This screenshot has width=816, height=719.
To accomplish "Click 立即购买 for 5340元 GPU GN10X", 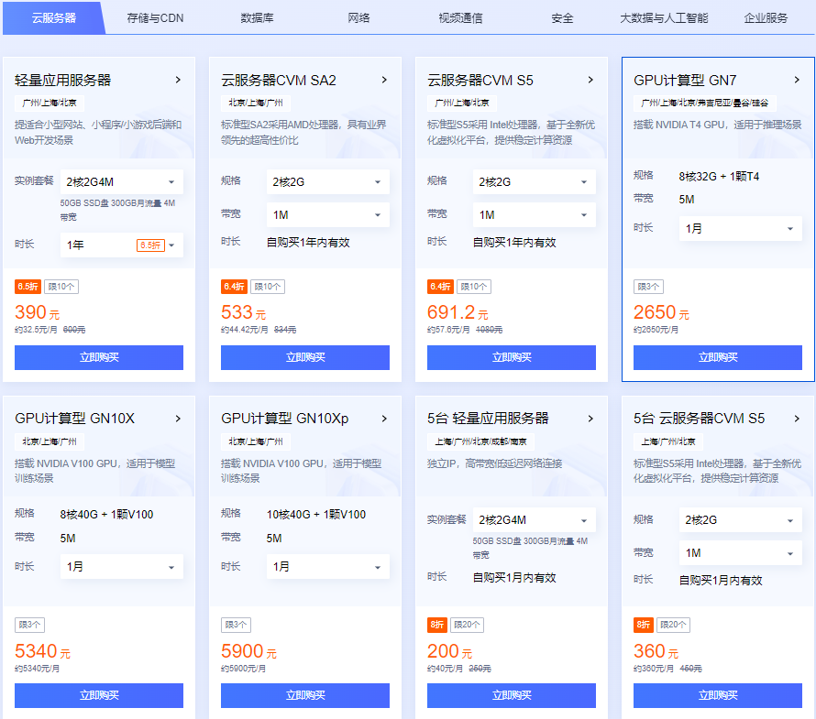I will coord(99,695).
